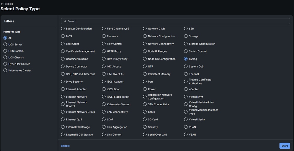Screen dimensions: 294x151
Task: Filter by UCS Chassis platform
Action: pos(5,57)
